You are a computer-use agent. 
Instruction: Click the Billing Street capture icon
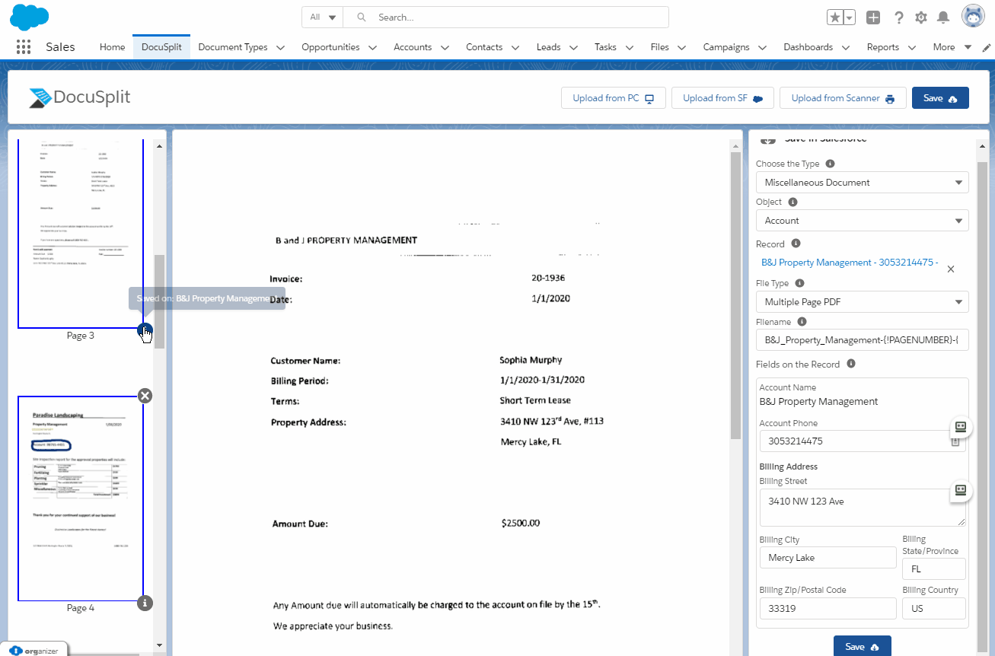point(960,490)
